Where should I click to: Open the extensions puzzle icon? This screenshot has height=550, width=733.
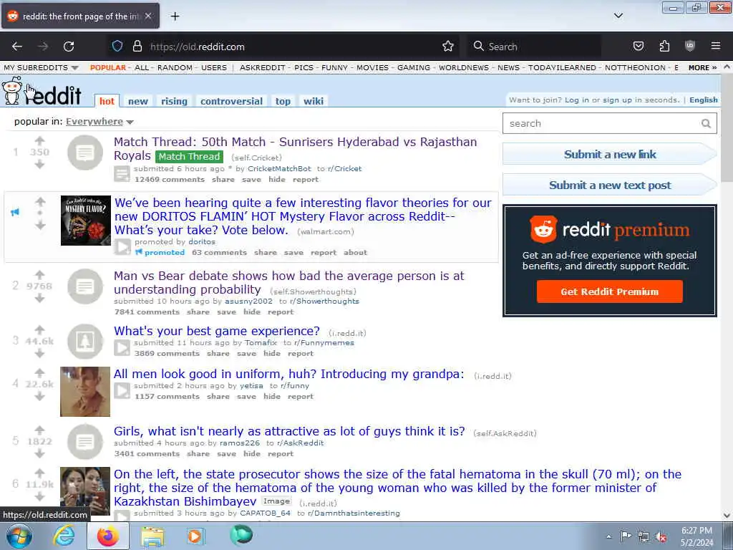click(x=664, y=47)
